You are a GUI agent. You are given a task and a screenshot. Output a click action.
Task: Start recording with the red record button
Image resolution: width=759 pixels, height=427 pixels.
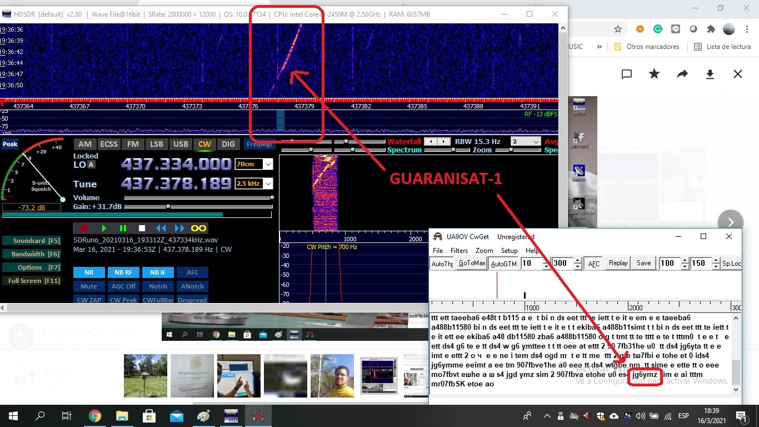[x=84, y=228]
